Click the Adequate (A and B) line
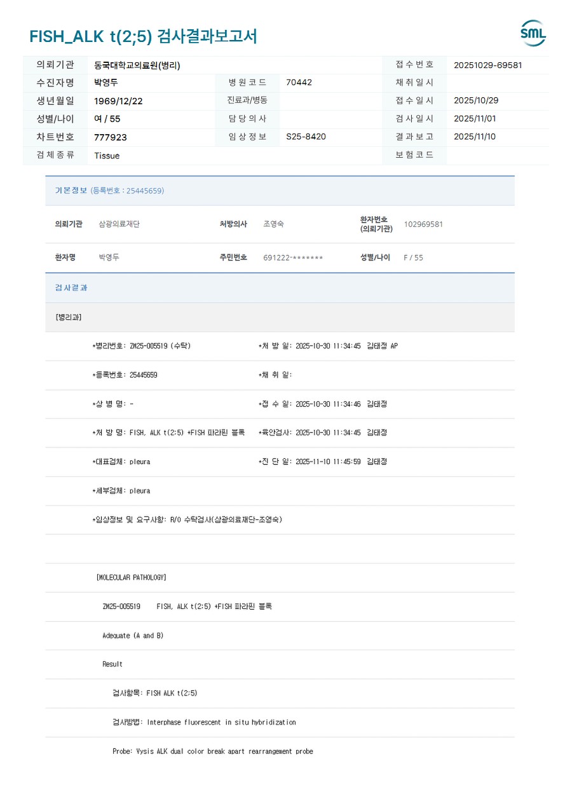Viewport: 572px width, 808px height. tap(133, 636)
